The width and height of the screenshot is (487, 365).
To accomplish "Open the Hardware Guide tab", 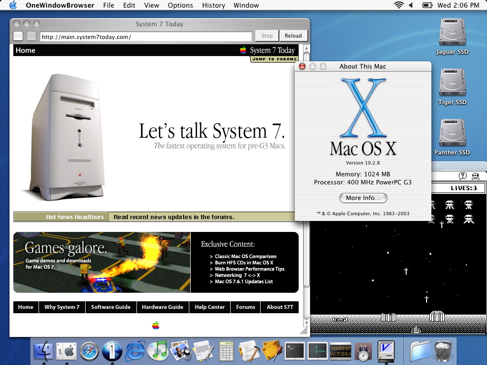I will [163, 307].
